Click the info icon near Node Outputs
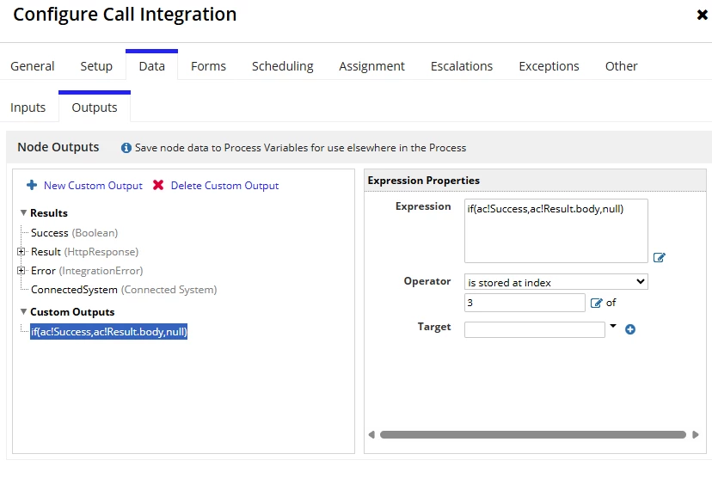Image resolution: width=712 pixels, height=491 pixels. (126, 148)
